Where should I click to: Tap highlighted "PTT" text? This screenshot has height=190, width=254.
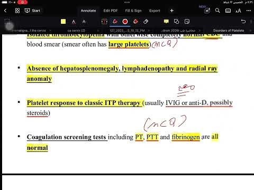tap(152, 137)
